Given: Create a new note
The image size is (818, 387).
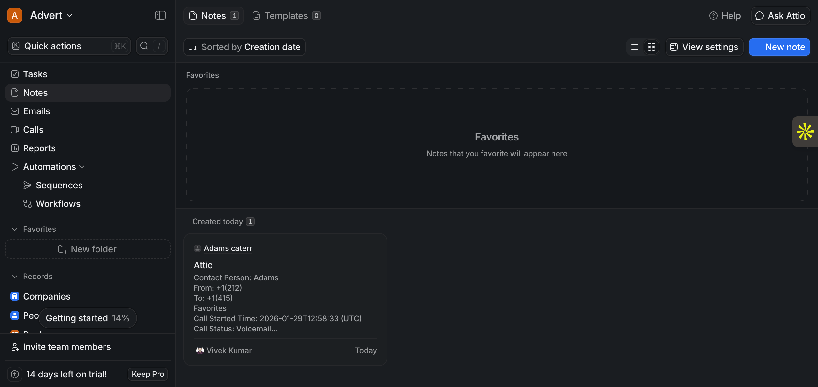Looking at the screenshot, I should [779, 47].
